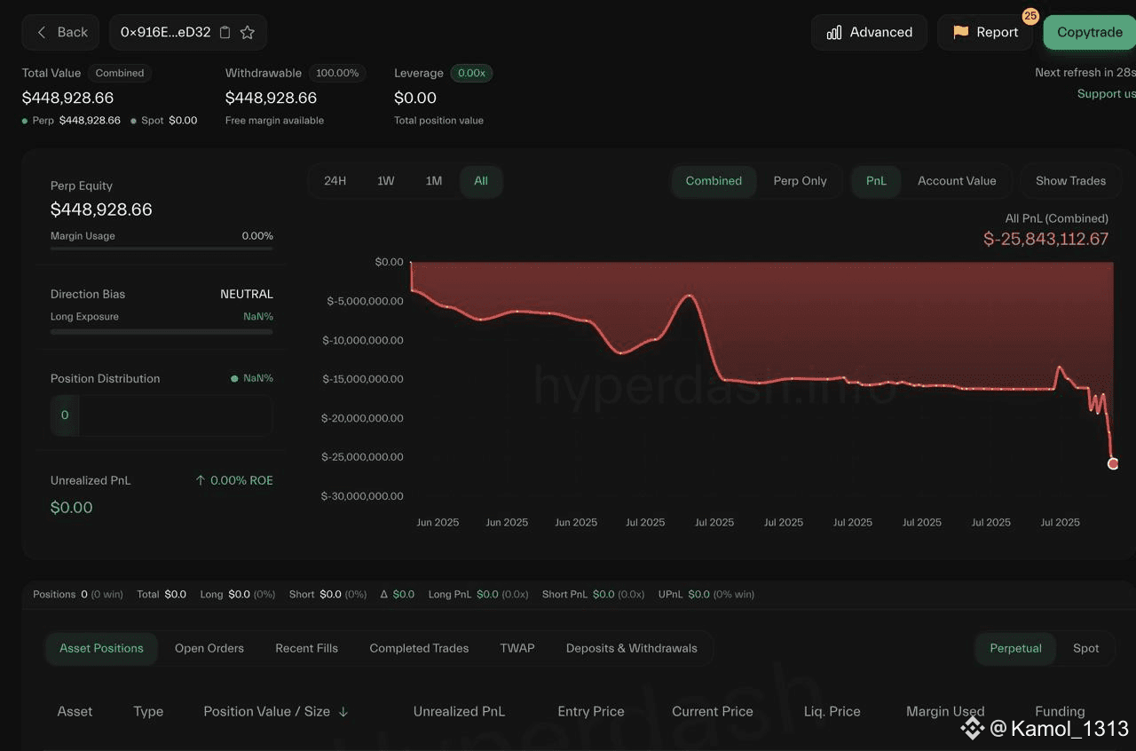Click the Unrealized PnL column header
Screen dimensions: 1136x751
(459, 712)
